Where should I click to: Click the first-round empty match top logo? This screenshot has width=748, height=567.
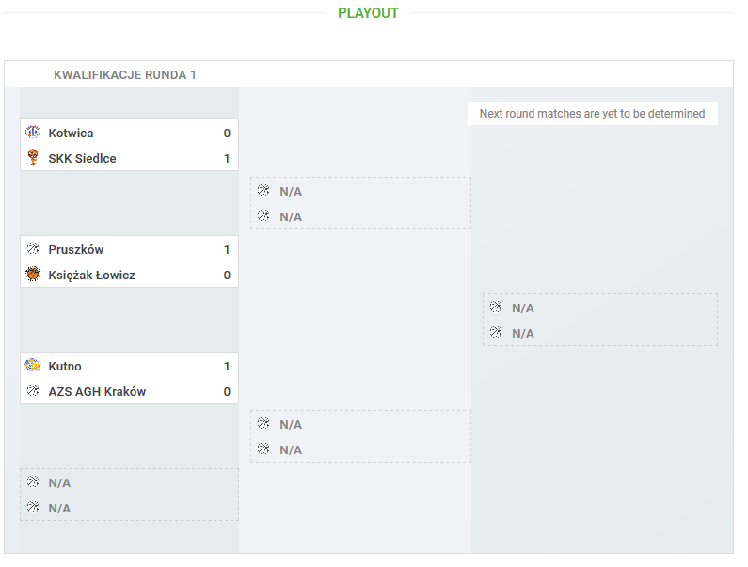[33, 481]
